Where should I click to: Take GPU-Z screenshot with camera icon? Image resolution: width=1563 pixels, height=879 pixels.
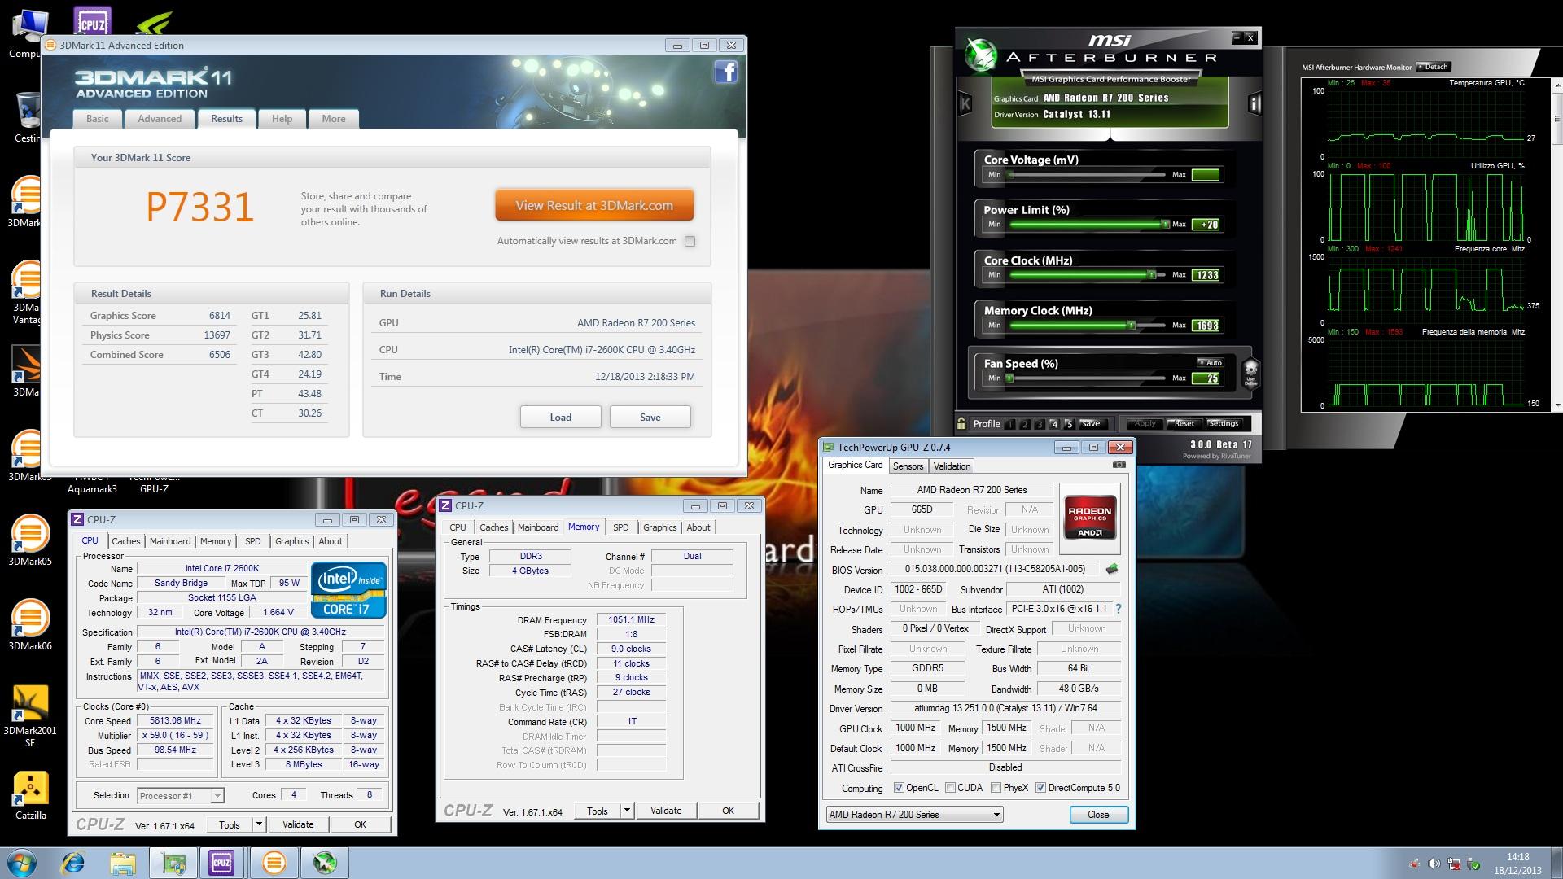tap(1119, 465)
